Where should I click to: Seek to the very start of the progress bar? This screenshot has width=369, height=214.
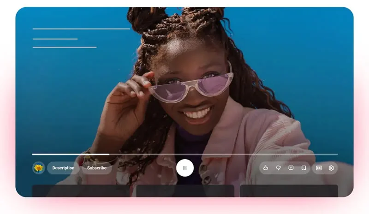[x=33, y=154]
